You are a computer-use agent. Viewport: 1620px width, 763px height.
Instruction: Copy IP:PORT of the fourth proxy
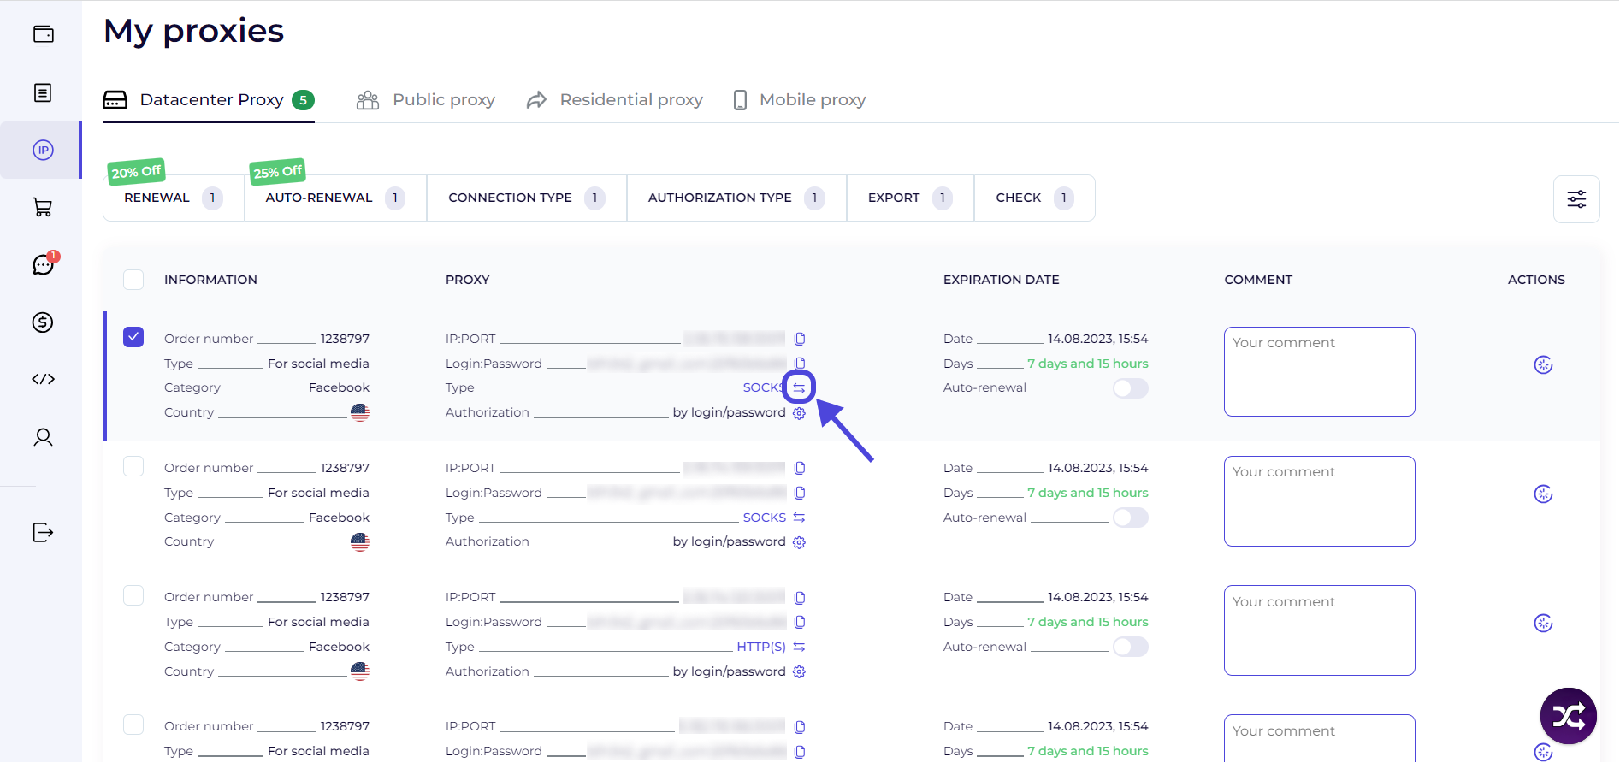pos(800,727)
